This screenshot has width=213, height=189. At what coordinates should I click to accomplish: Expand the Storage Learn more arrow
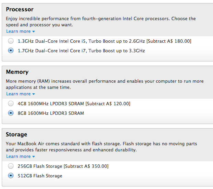[34, 157]
